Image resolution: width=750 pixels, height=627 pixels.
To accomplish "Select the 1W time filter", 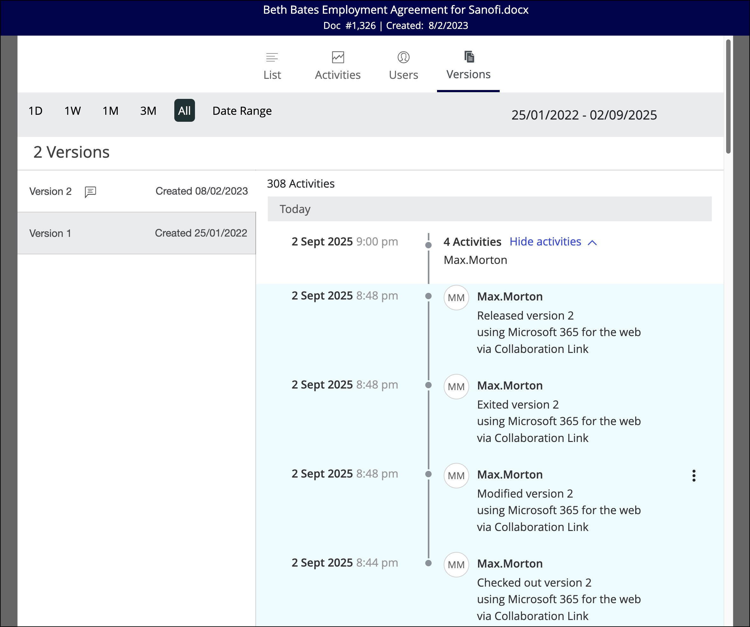I will (x=73, y=111).
